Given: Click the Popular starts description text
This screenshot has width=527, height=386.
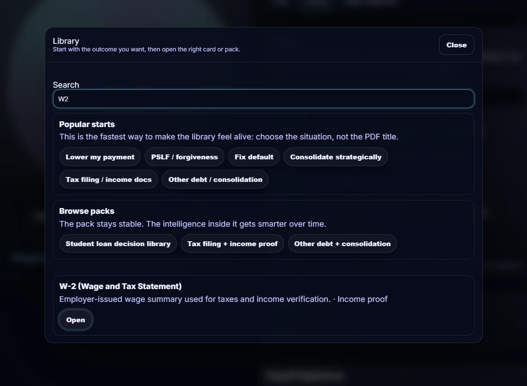Looking at the screenshot, I should [228, 137].
